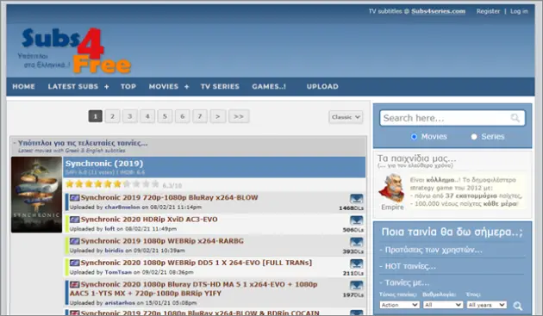Click the magnifier icon in the search box
This screenshot has height=316, width=543.
[515, 118]
